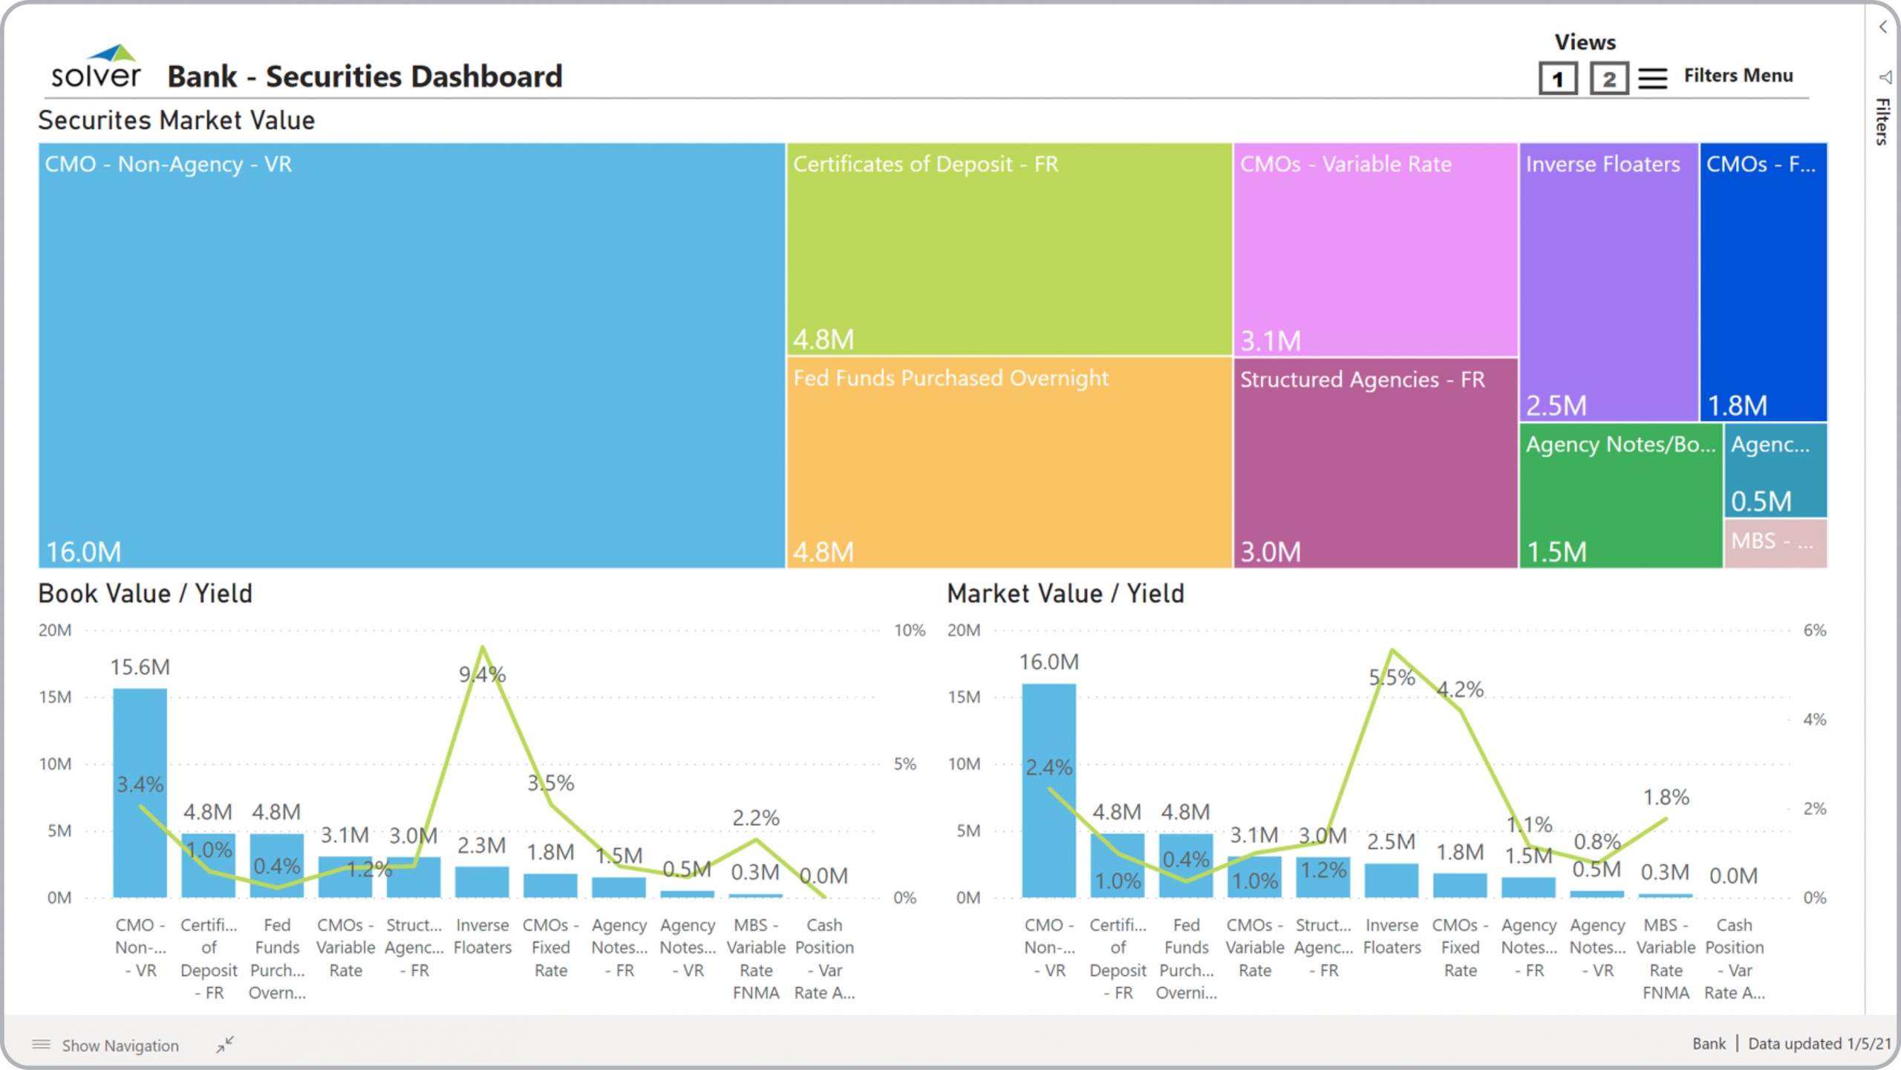Click the Solver logo
Image resolution: width=1901 pixels, height=1070 pixels.
click(x=95, y=67)
